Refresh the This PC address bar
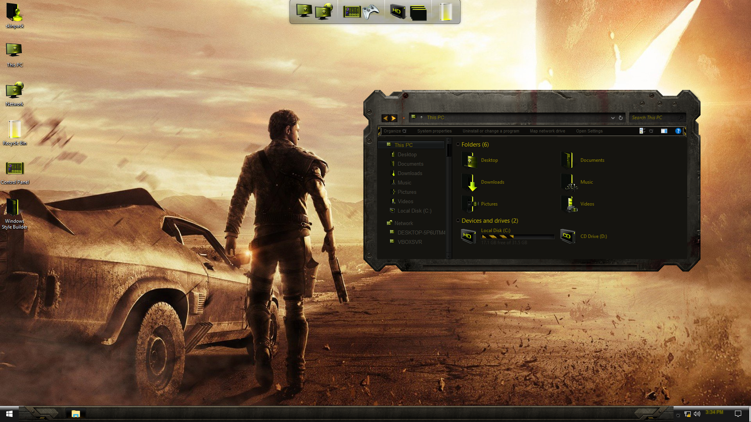The height and width of the screenshot is (422, 751). 620,118
